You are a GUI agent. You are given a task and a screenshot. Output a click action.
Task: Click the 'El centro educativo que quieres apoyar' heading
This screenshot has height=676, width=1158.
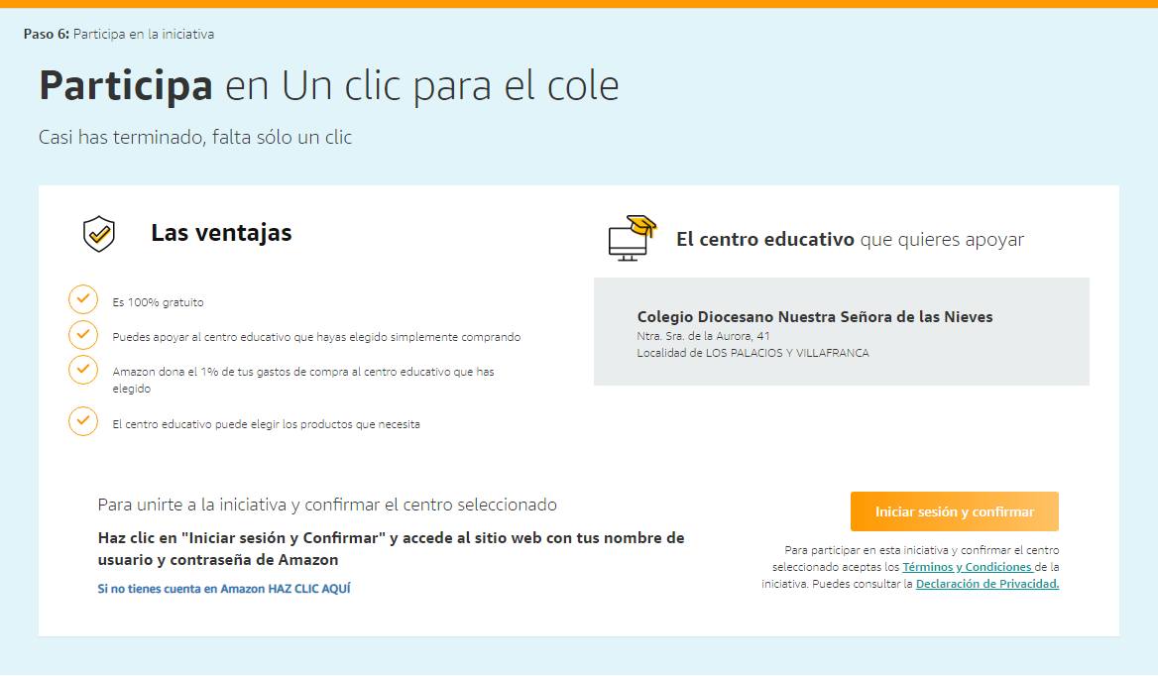tap(850, 240)
